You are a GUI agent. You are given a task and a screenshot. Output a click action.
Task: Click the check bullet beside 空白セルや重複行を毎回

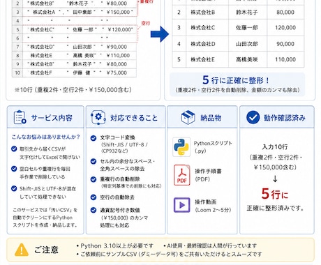(x=14, y=169)
